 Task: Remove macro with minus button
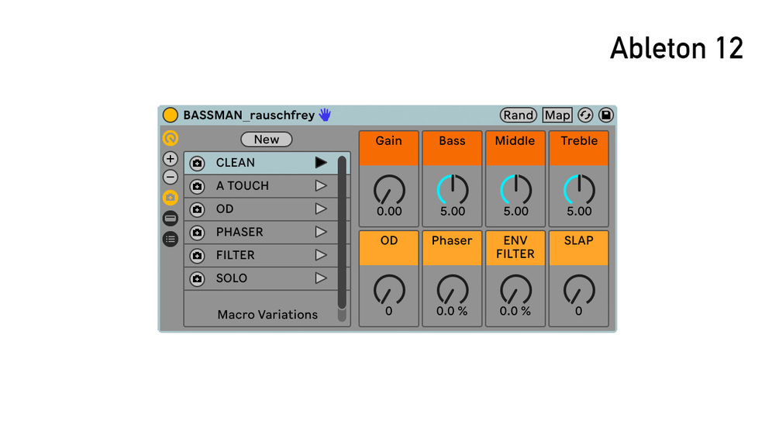(171, 177)
